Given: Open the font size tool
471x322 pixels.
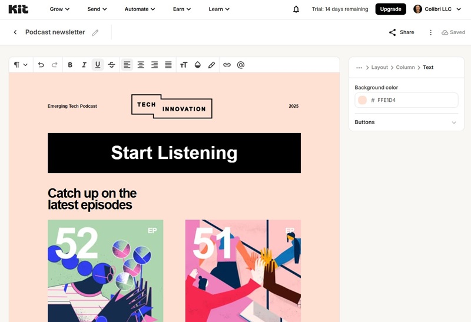Looking at the screenshot, I should pyautogui.click(x=184, y=65).
